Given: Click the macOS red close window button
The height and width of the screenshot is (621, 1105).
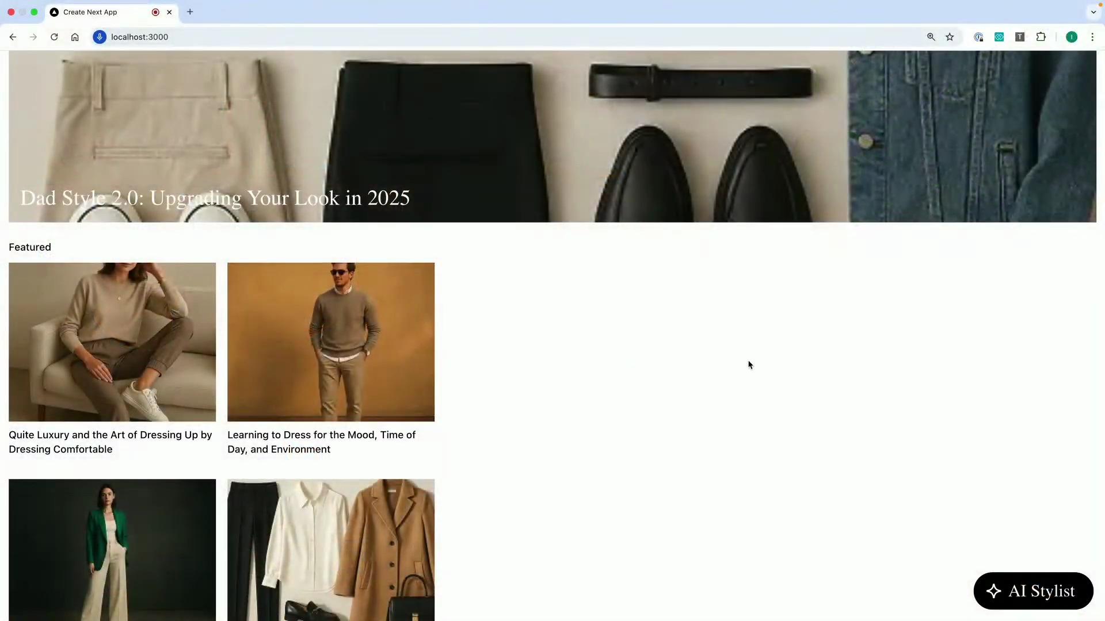Looking at the screenshot, I should coord(11,12).
